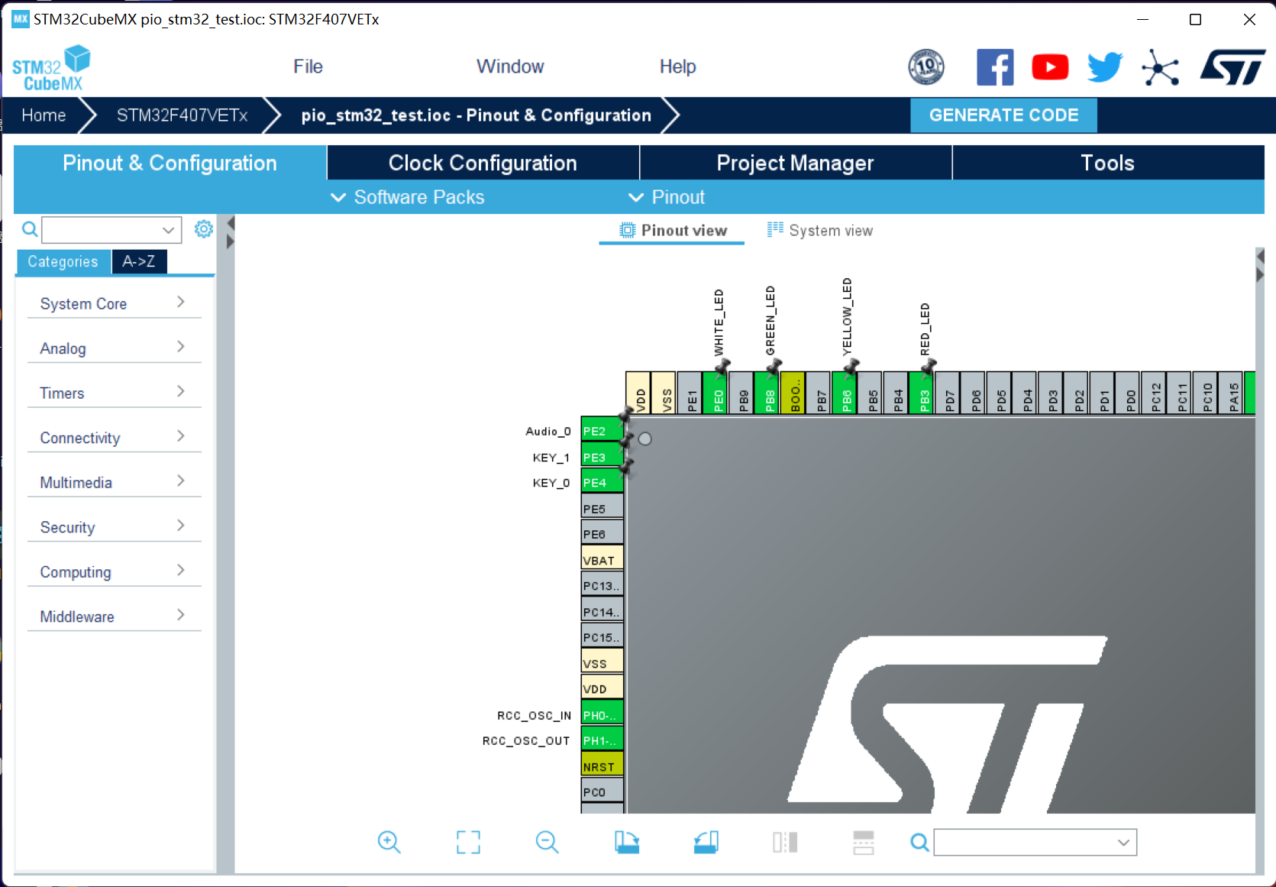
Task: Expand the Security category
Action: click(114, 527)
